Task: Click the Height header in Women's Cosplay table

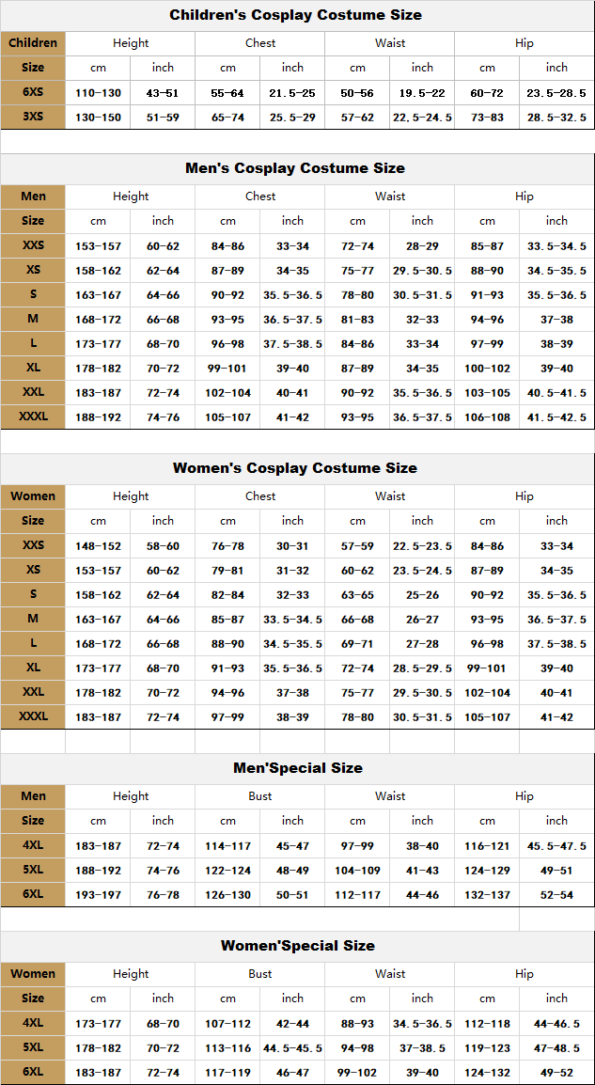Action: click(131, 496)
